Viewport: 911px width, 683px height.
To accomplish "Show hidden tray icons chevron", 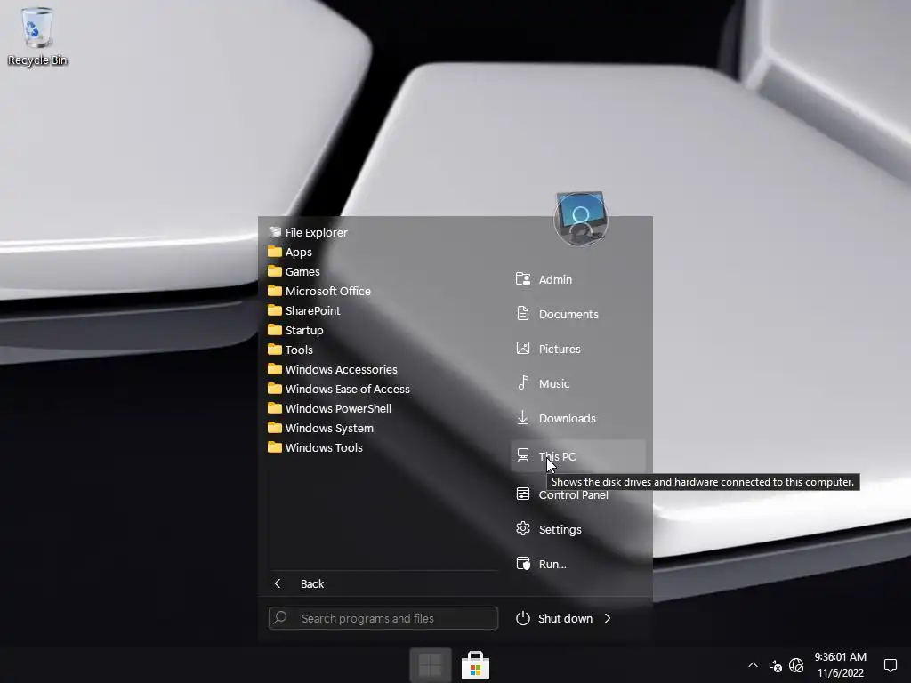I will [x=753, y=665].
